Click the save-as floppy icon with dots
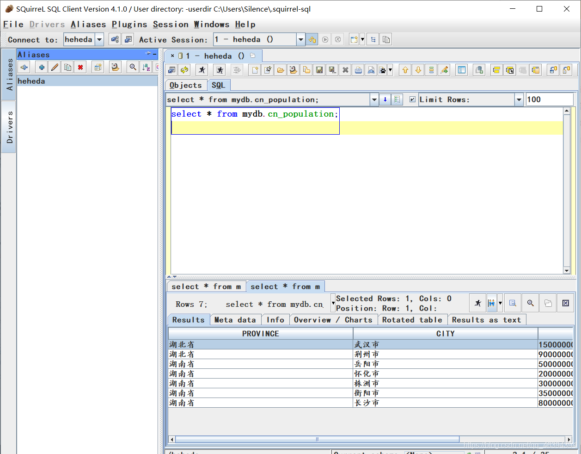This screenshot has height=454, width=581. point(332,70)
